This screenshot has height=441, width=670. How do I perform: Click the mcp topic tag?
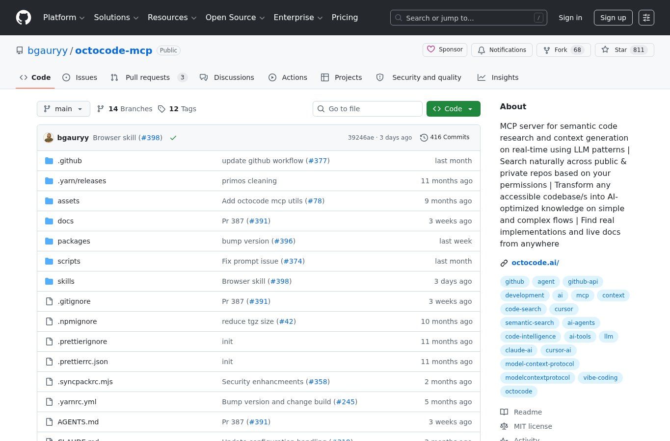click(x=583, y=295)
